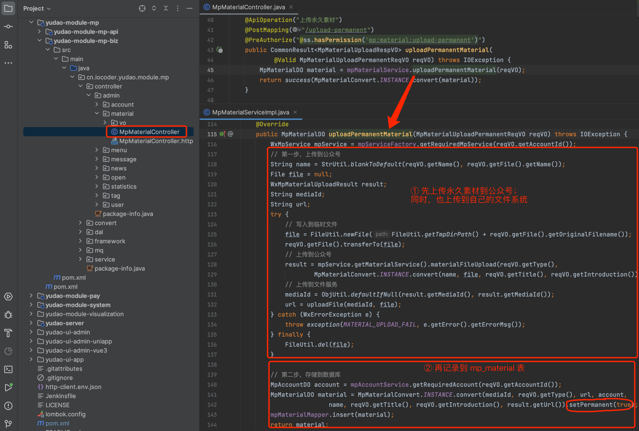
Task: Click the Project folder icon in sidebar
Action: 8,8
